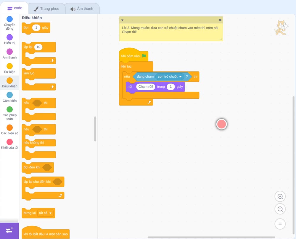This screenshot has height=239, width=296.
Task: Zoom out of the workspace
Action: (x=280, y=209)
